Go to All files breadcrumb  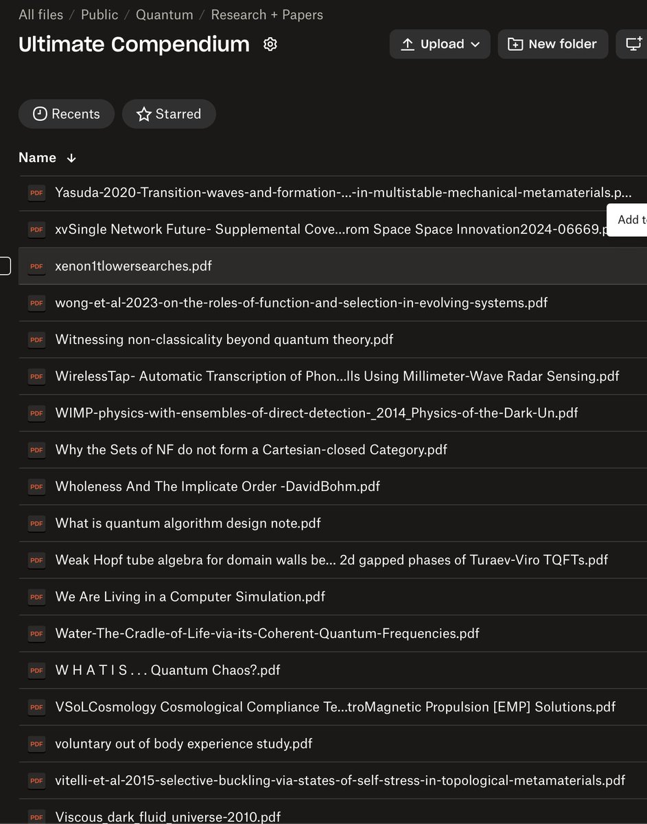click(x=40, y=14)
